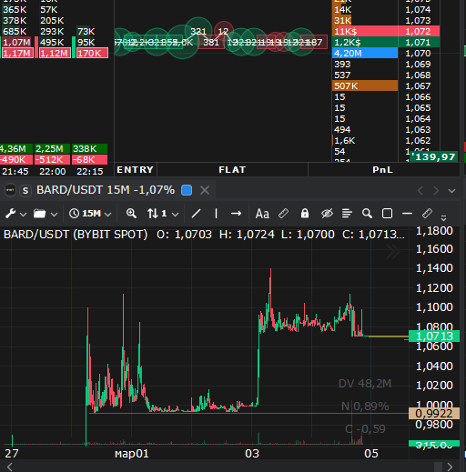
Task: Click the blue link color square
Action: [x=187, y=190]
